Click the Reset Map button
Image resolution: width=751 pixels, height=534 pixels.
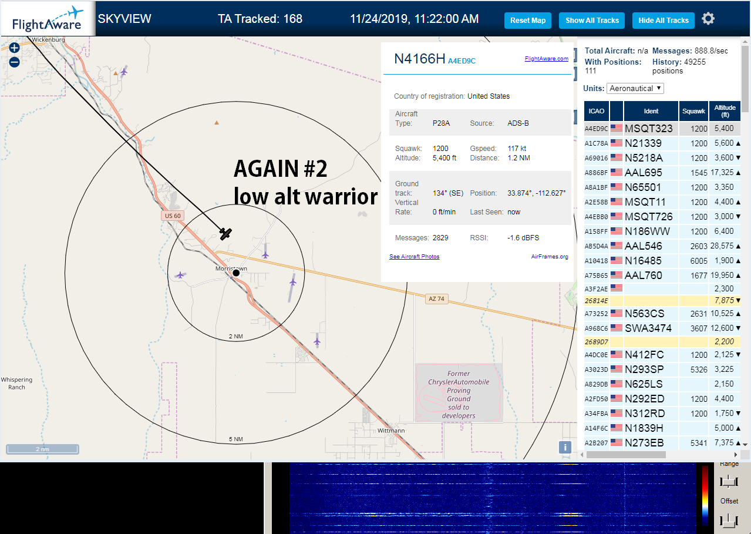[x=528, y=21]
